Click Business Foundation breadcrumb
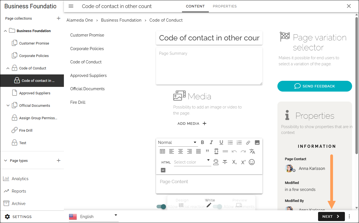The width and height of the screenshot is (359, 223). tap(121, 20)
